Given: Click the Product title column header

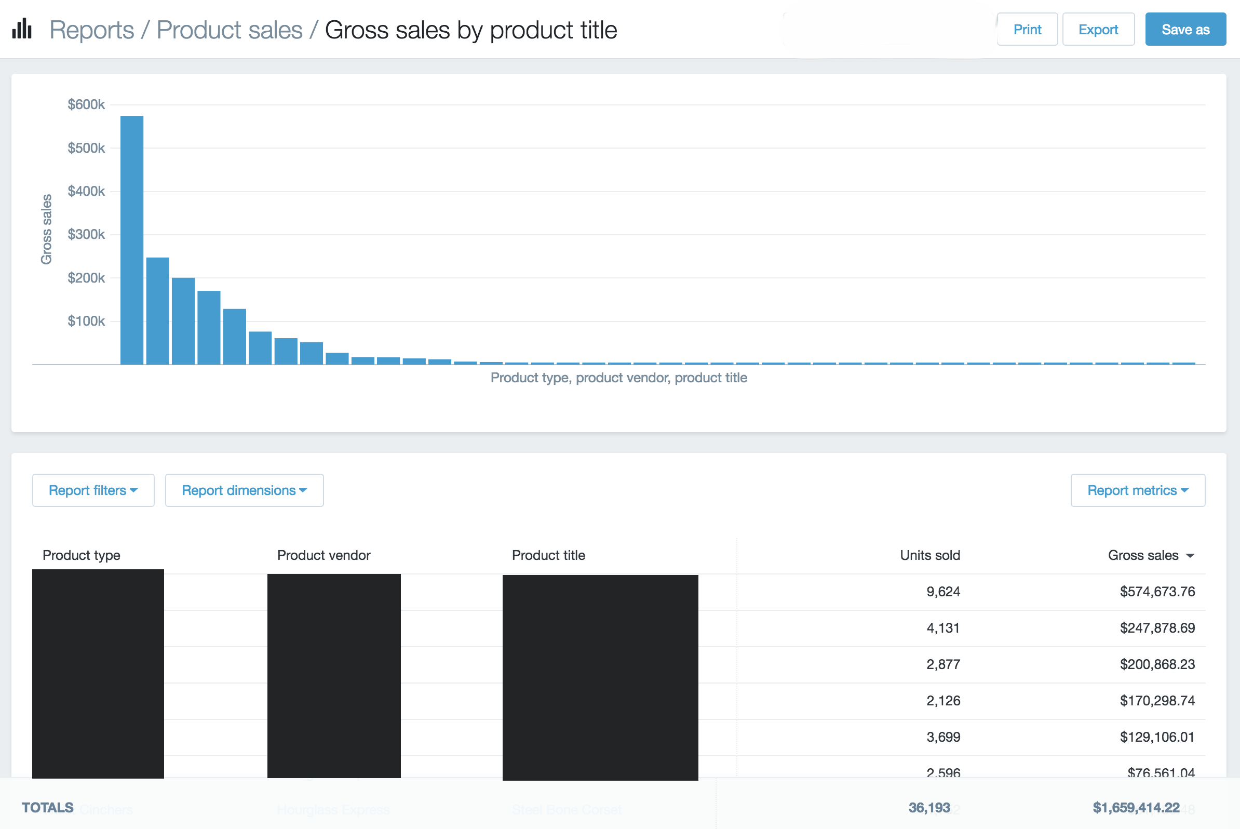Looking at the screenshot, I should (x=548, y=555).
